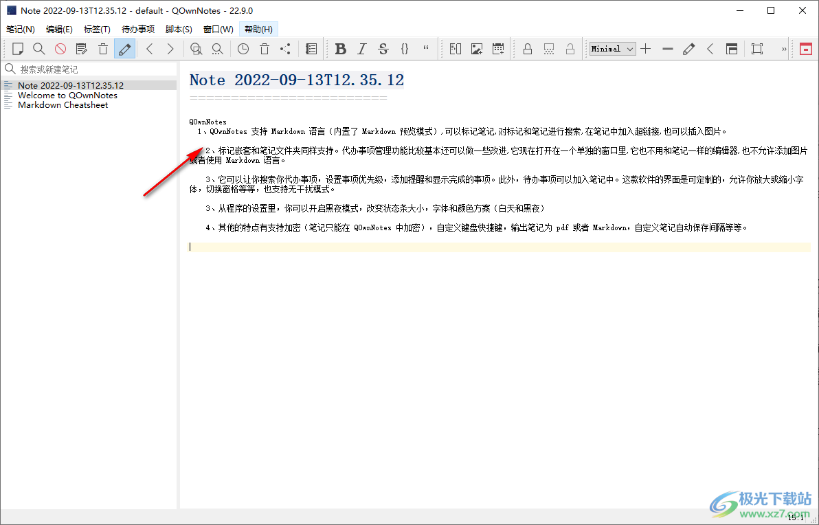Screen dimensions: 819x525
Task: Add a new workspace with the plus button
Action: (646, 49)
